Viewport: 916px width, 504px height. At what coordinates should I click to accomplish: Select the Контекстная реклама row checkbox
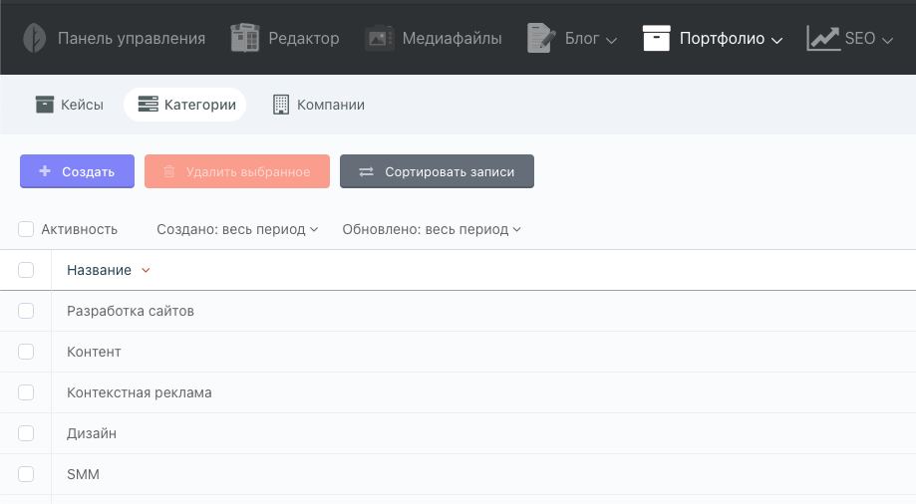(26, 392)
